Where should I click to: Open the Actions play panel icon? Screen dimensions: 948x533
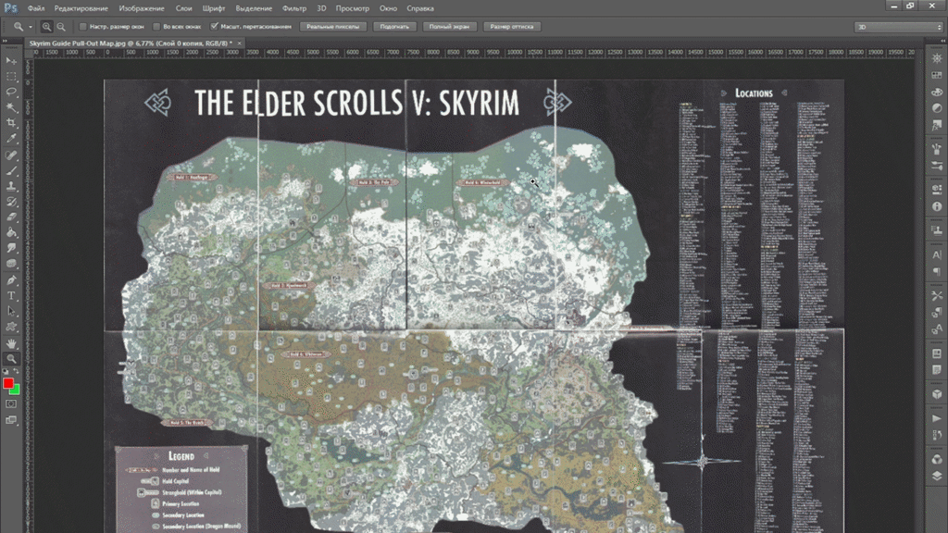coord(937,418)
